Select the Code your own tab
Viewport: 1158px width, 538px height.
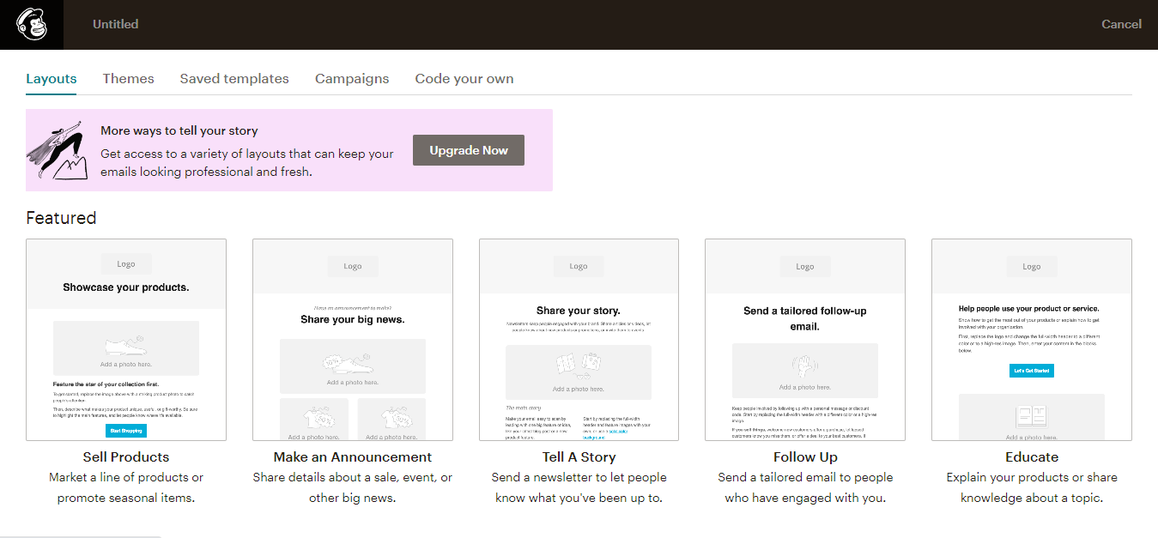point(464,78)
